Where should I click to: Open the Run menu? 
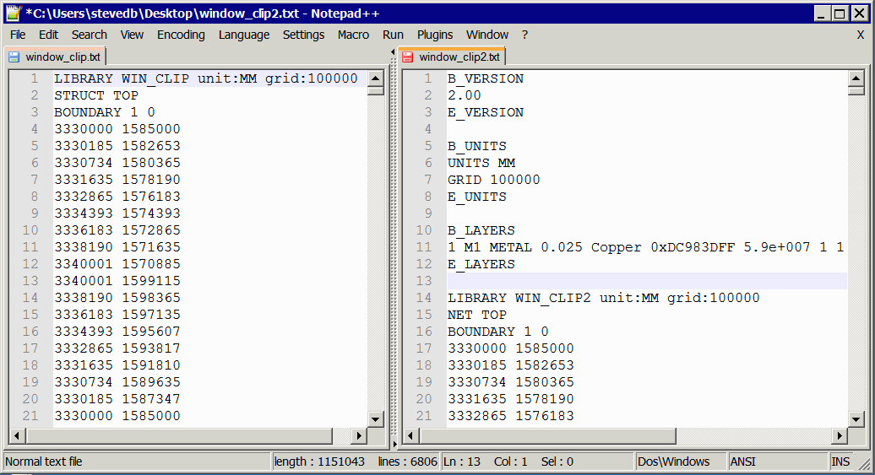coord(393,35)
